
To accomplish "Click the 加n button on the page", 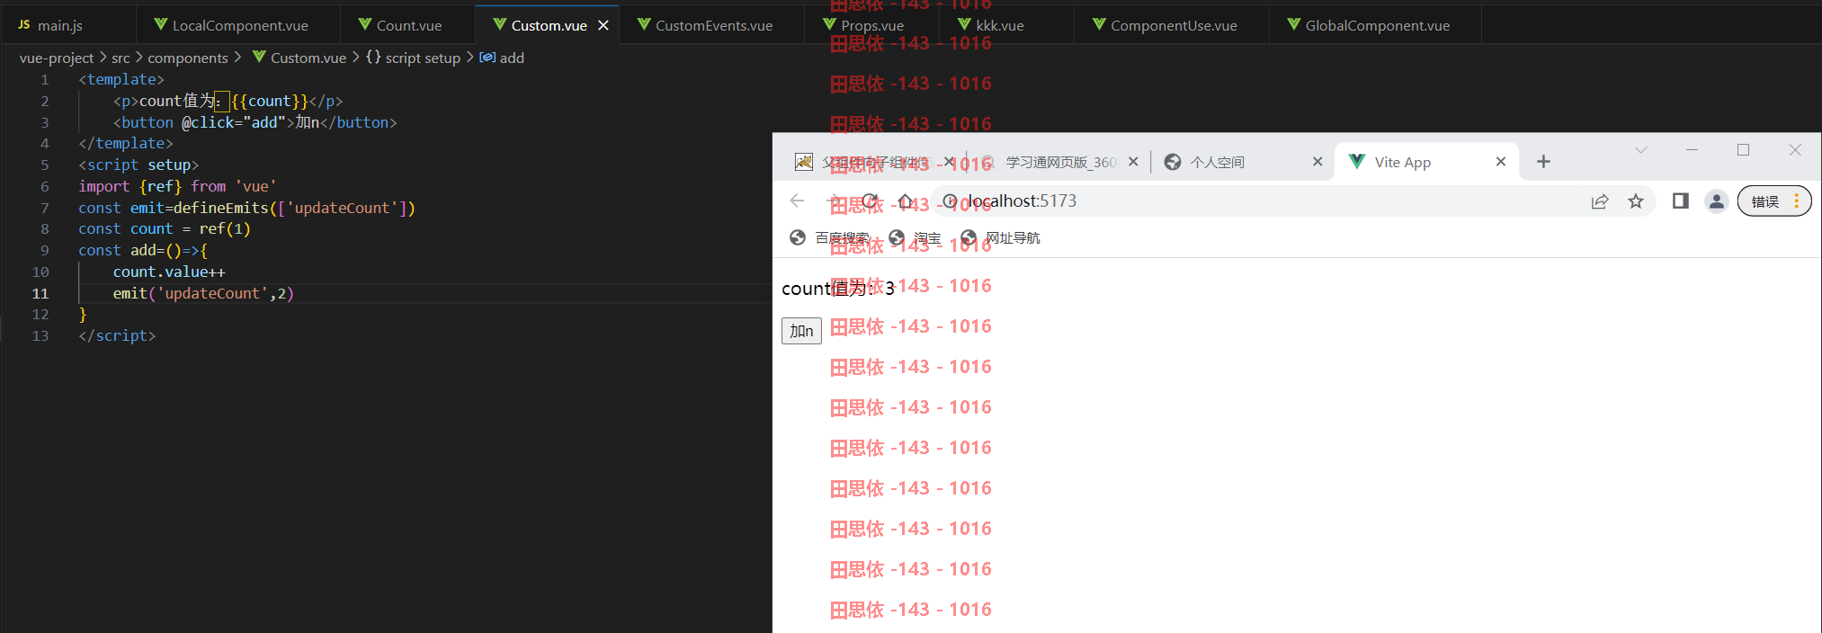I will tap(801, 331).
